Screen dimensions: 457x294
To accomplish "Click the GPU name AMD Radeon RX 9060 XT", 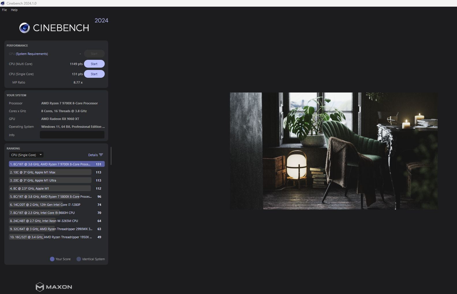I will (60, 119).
